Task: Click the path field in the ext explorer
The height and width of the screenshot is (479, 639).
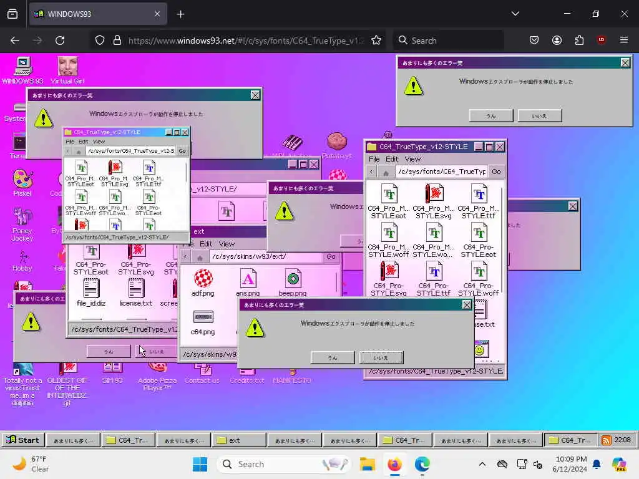Action: [266, 256]
